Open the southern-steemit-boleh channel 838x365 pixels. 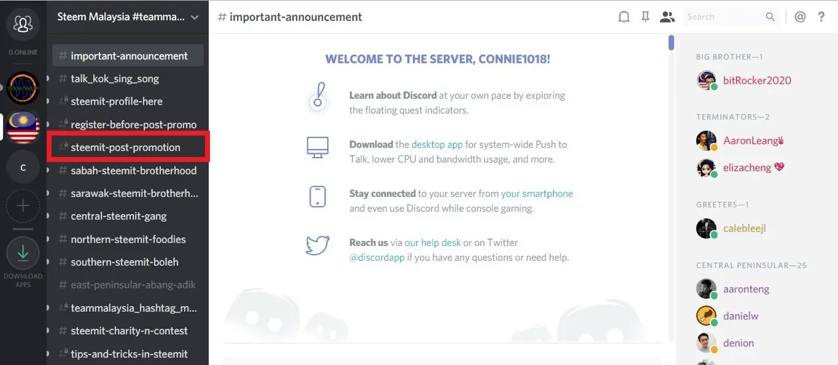coord(128,262)
